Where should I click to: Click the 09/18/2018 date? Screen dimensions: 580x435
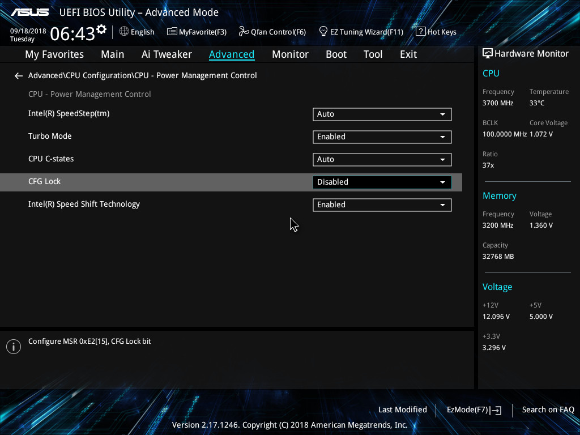point(28,31)
